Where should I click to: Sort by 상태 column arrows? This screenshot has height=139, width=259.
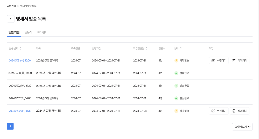click(181, 48)
